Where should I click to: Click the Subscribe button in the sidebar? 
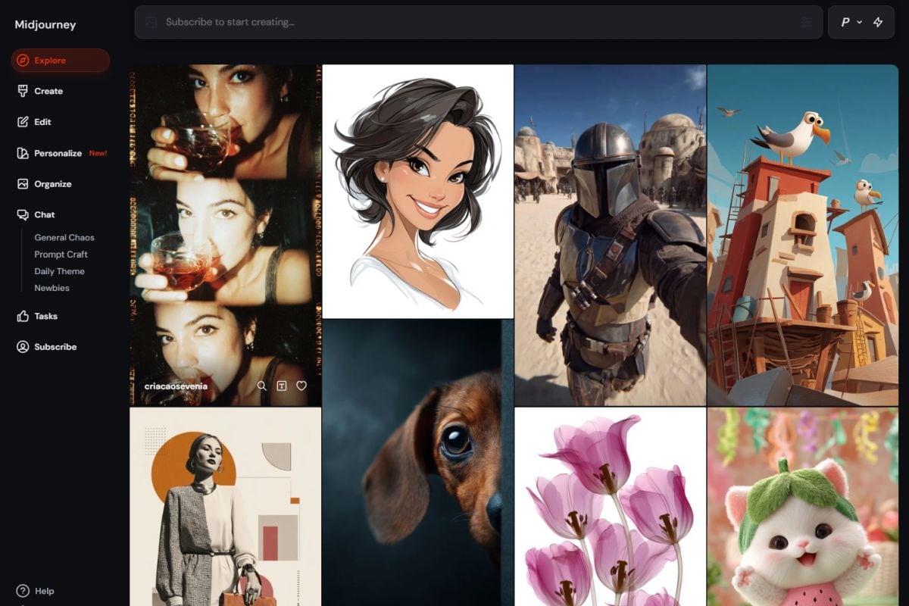[55, 347]
